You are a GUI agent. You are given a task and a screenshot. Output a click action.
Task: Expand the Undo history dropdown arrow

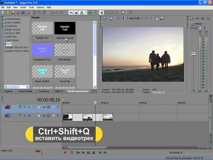tap(56, 13)
